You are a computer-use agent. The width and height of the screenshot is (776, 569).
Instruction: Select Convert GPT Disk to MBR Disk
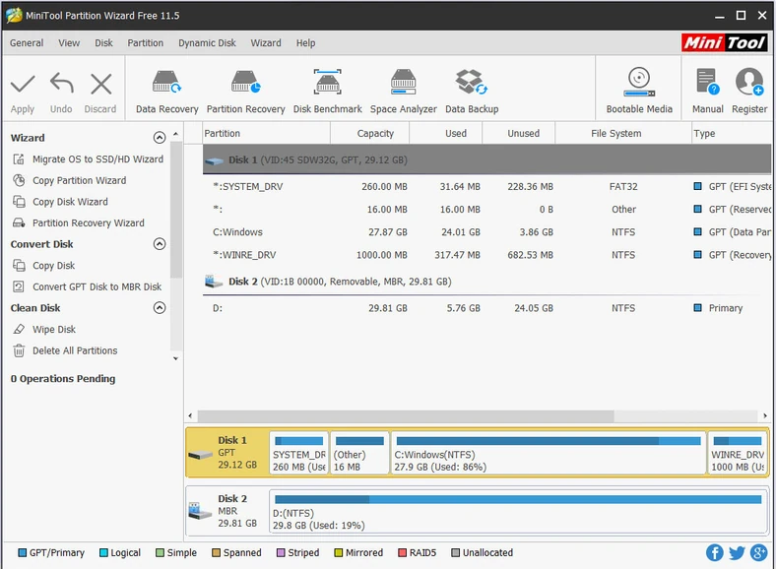tap(97, 287)
